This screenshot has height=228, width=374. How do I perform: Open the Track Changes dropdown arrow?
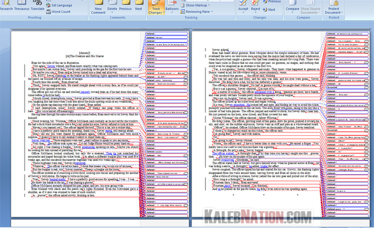[164, 12]
